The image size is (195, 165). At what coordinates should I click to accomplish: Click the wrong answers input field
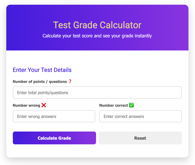coord(54,116)
